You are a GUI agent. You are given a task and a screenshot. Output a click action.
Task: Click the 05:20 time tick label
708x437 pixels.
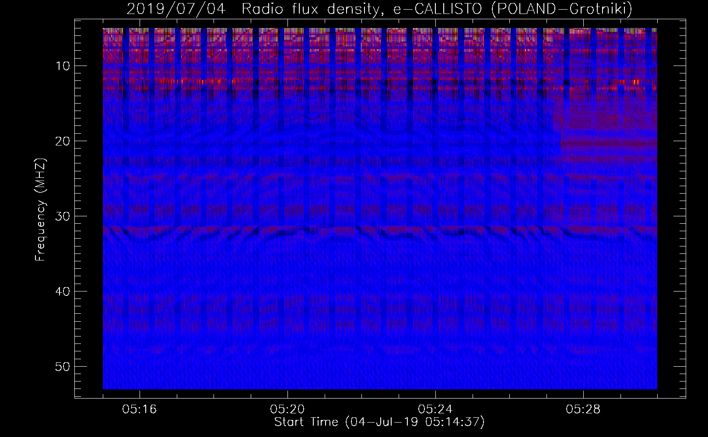(287, 409)
